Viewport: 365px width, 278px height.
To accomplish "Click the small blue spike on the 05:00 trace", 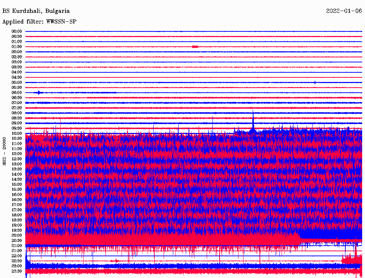I will (x=315, y=82).
